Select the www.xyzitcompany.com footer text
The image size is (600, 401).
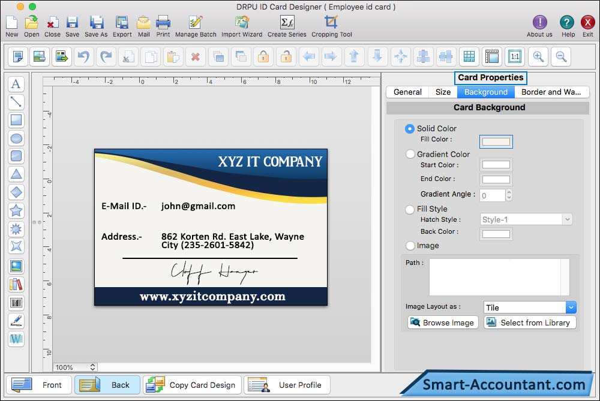212,297
